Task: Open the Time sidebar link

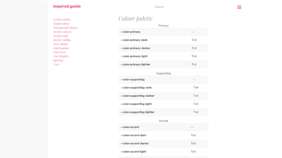Action: (x=56, y=64)
